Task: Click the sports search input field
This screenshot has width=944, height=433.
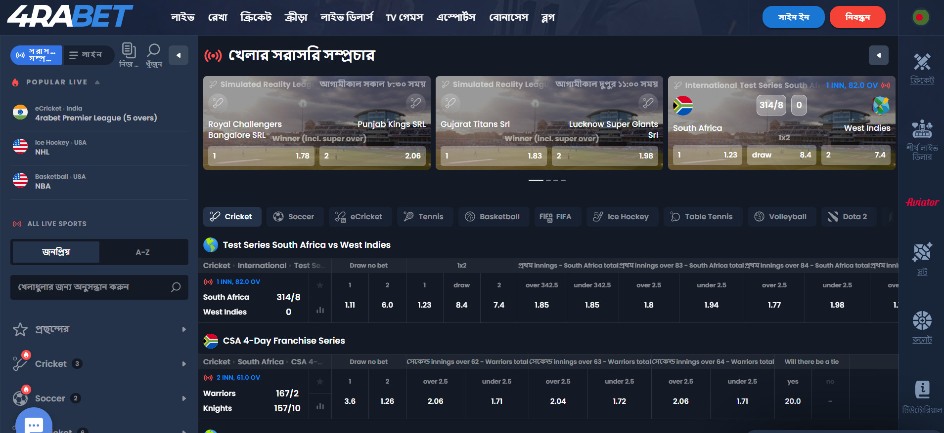Action: point(99,287)
